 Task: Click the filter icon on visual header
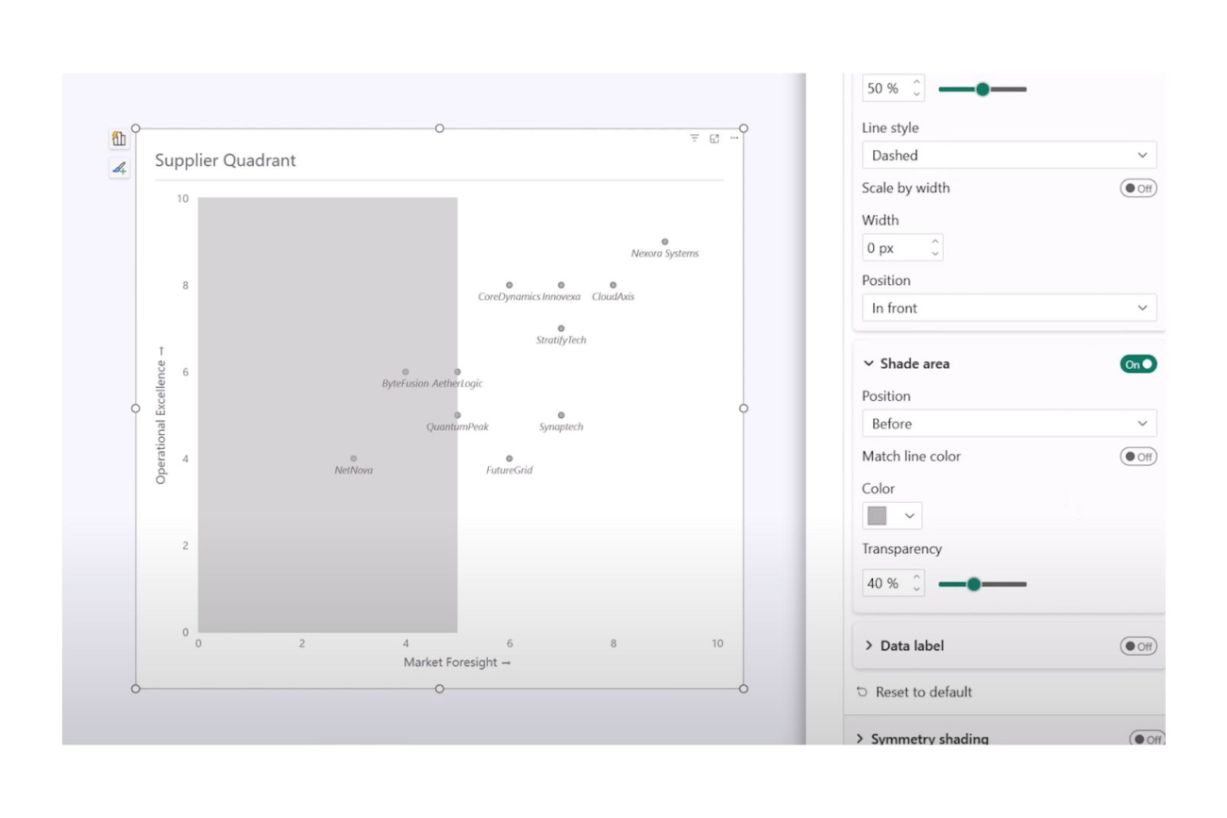tap(695, 139)
